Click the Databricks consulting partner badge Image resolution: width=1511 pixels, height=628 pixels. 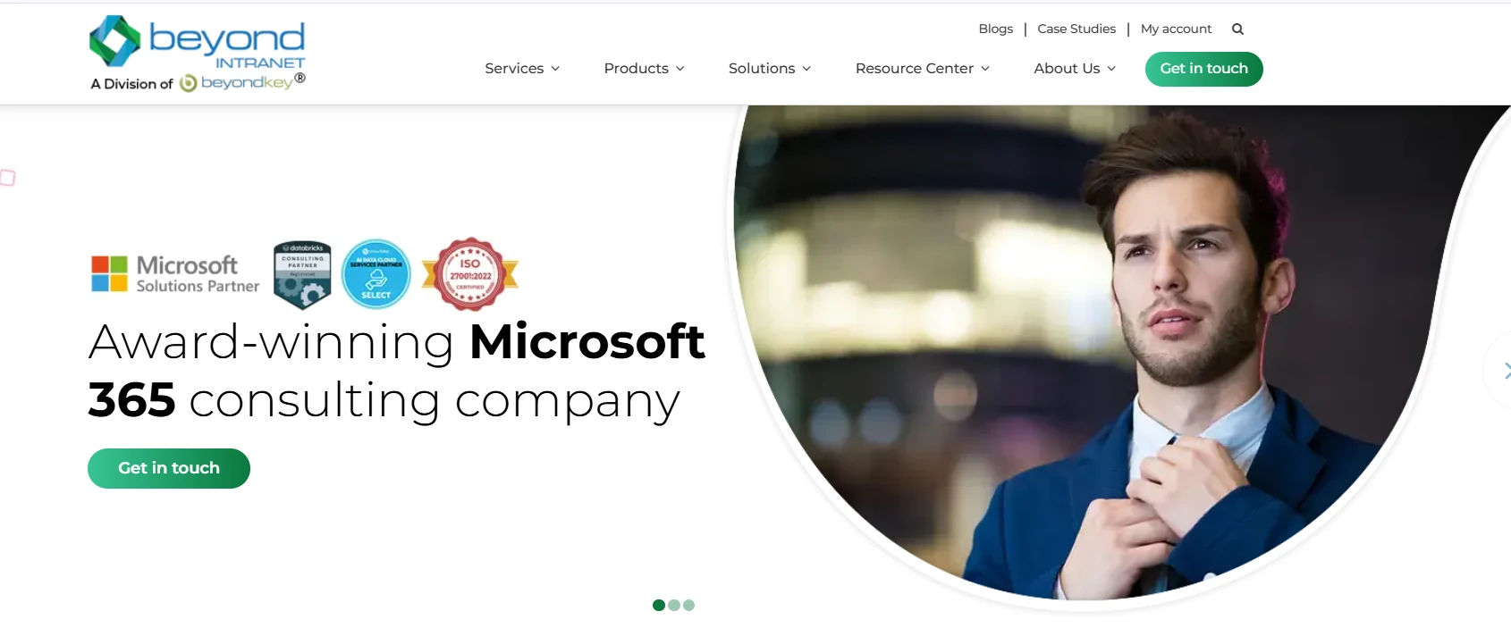pyautogui.click(x=302, y=275)
